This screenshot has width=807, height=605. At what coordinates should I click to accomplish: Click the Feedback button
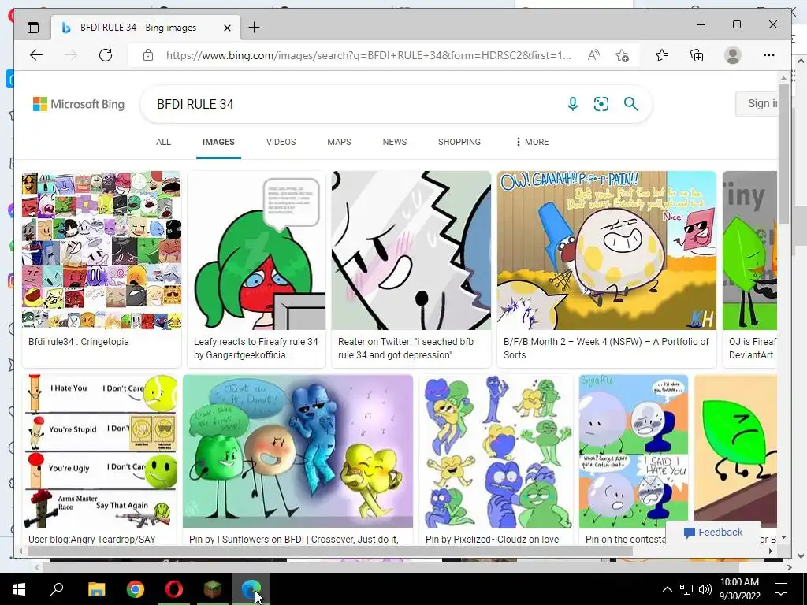point(712,533)
